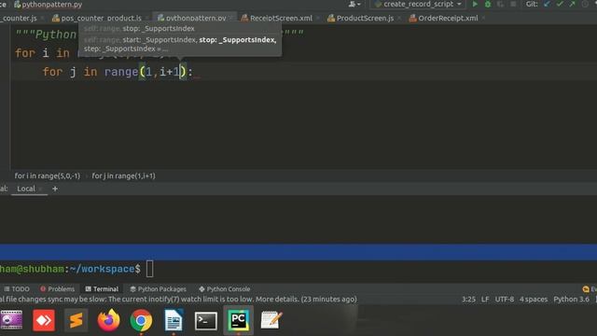Change the LF line separator setting
597x336 pixels.
(485, 300)
